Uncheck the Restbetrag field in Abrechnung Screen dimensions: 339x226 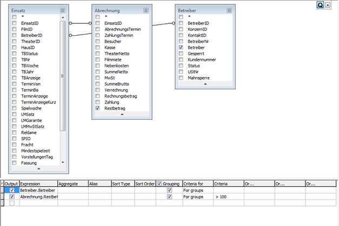click(98, 108)
